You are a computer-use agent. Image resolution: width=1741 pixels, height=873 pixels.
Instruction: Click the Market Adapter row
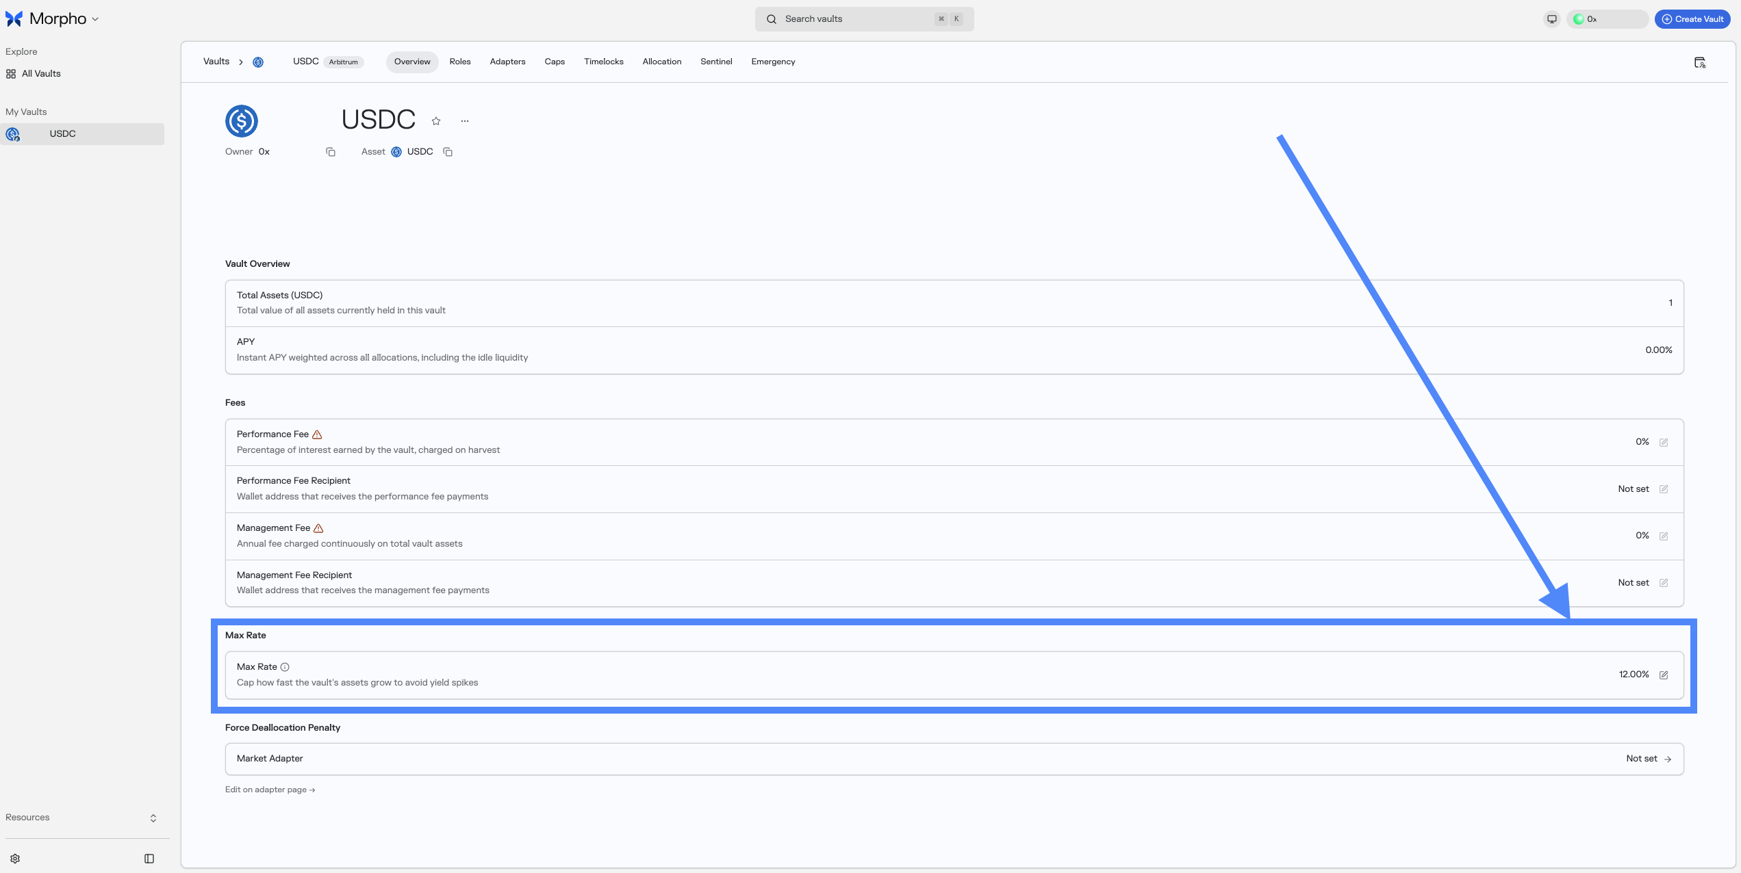coord(954,759)
